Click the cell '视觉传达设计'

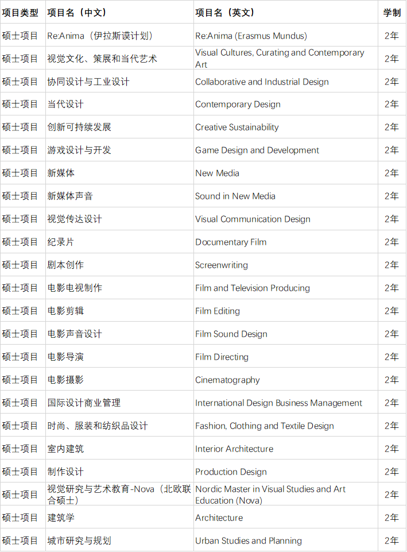pos(119,219)
